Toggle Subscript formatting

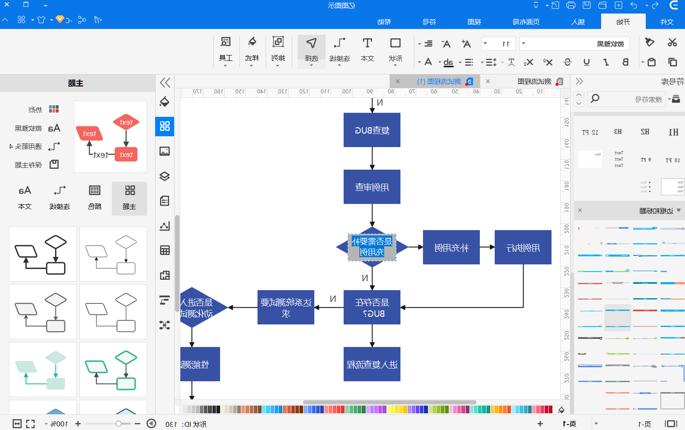(529, 62)
